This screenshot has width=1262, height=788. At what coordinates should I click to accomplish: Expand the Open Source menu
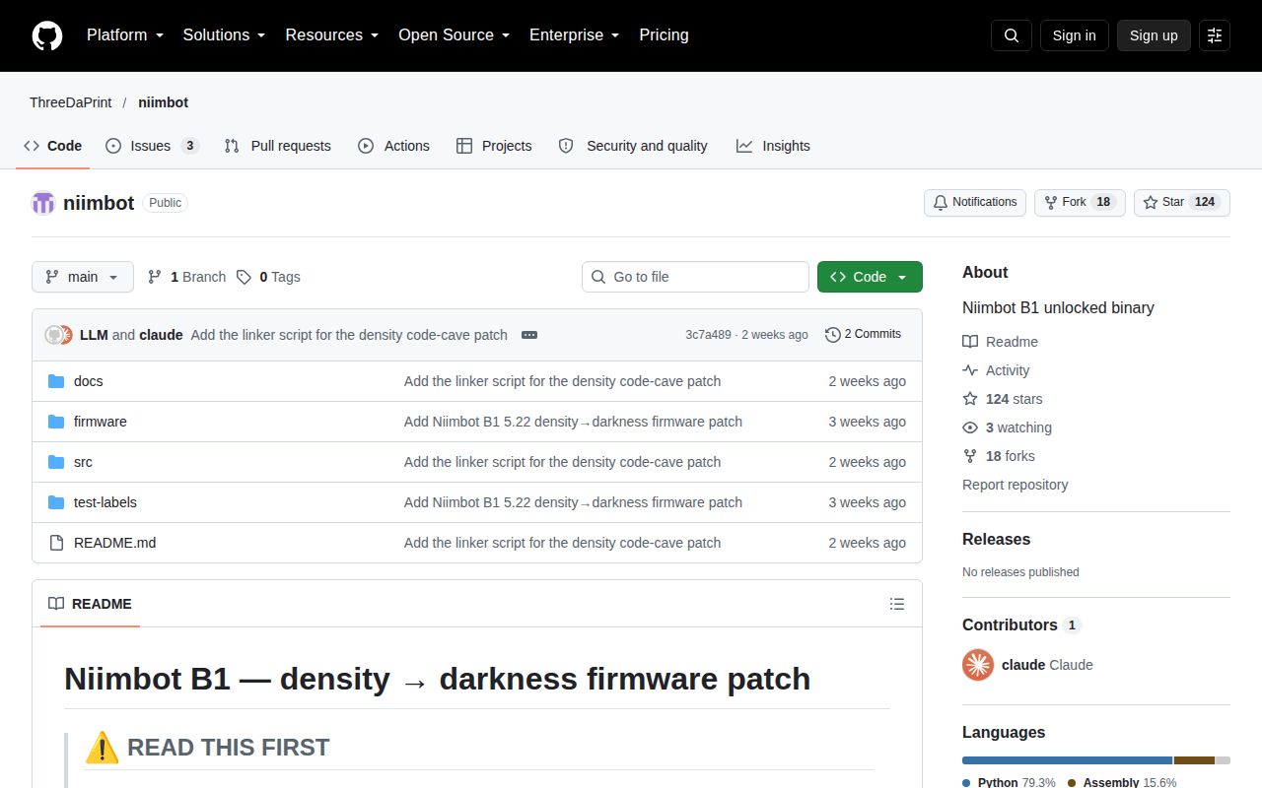(455, 35)
